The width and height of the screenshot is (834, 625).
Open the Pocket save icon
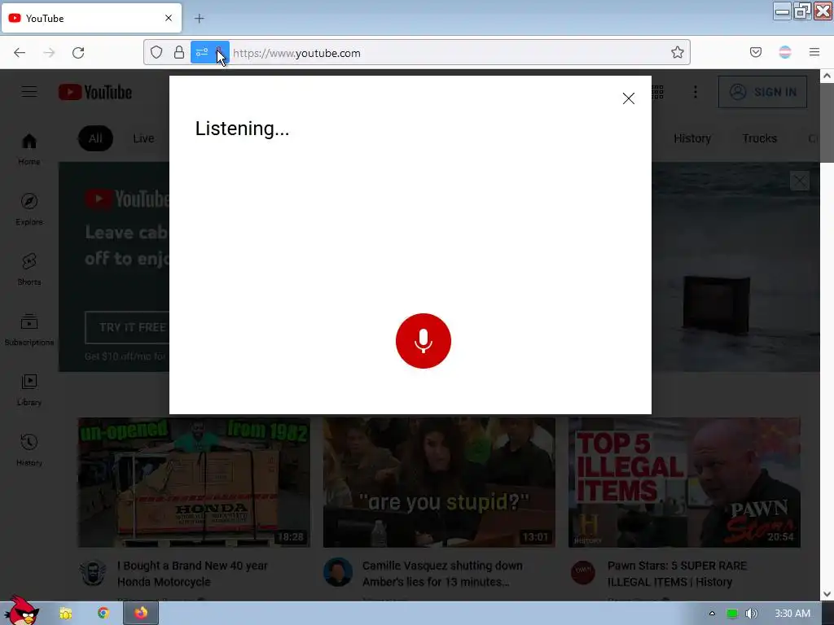point(755,52)
